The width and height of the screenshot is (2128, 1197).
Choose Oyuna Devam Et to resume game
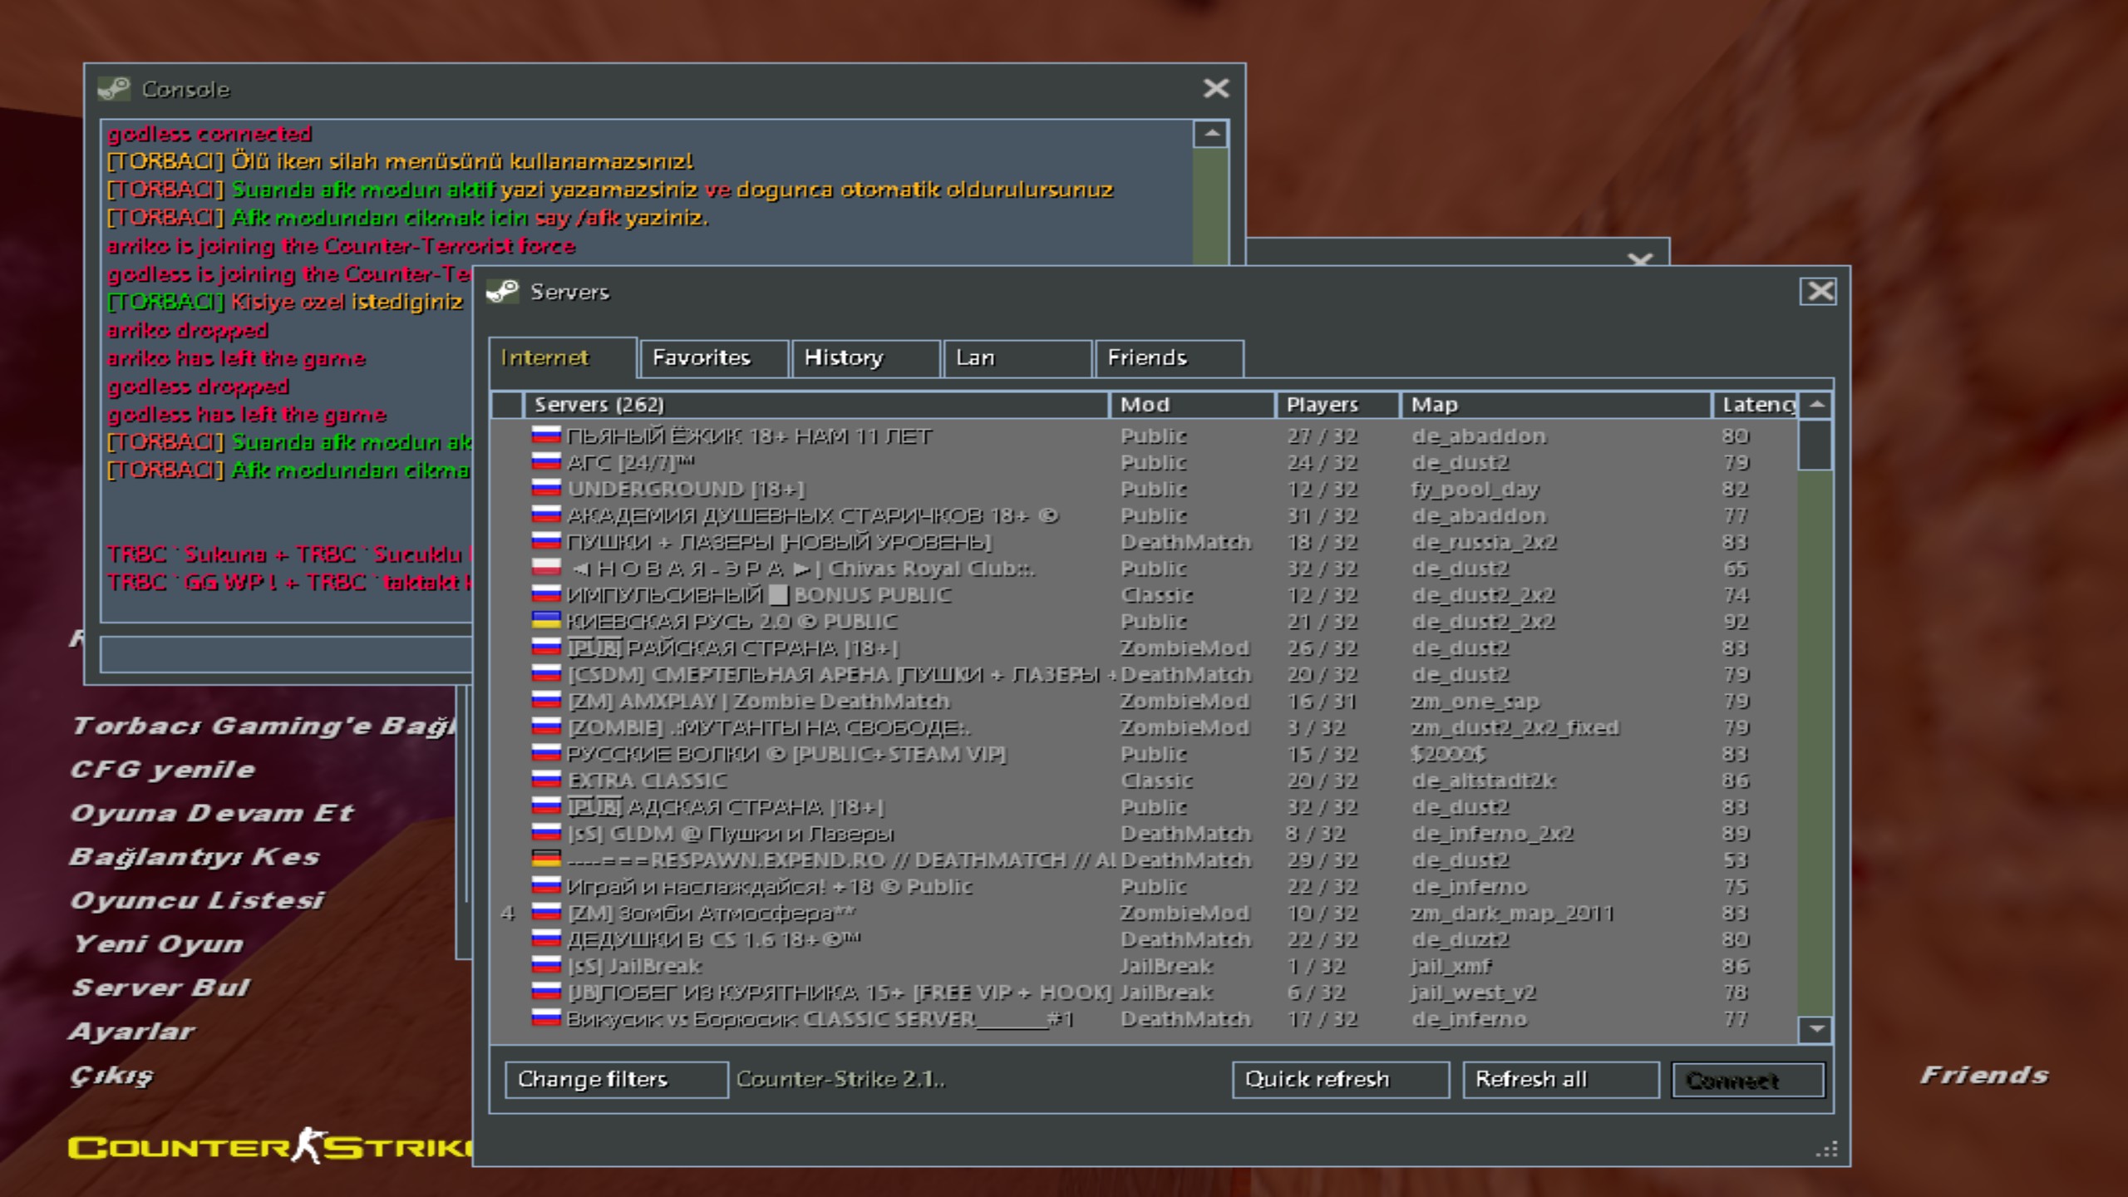pos(213,813)
